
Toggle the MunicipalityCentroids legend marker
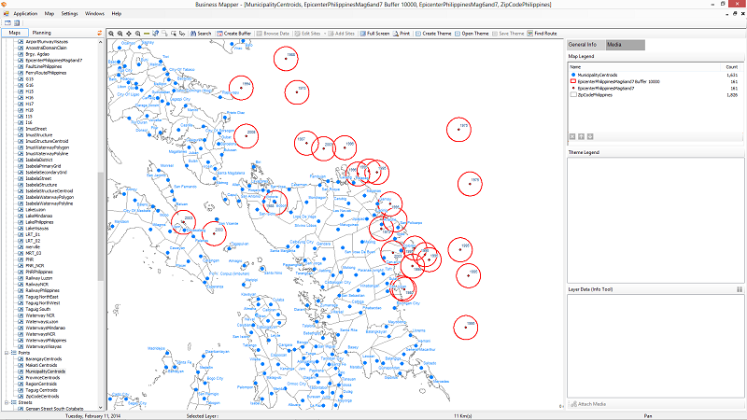tap(572, 76)
